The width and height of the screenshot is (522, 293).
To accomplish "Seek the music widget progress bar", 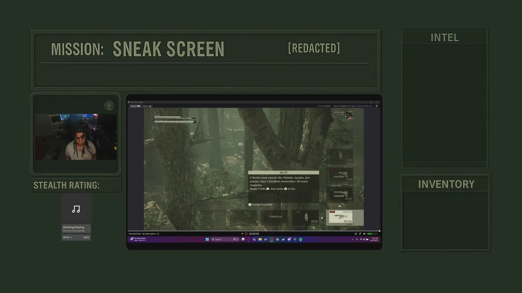I will tap(76, 237).
